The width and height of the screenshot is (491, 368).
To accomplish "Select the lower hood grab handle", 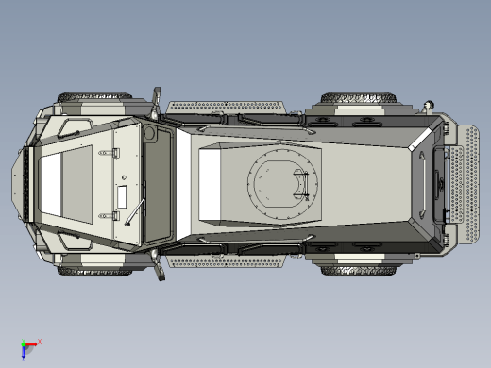I will [x=75, y=241].
